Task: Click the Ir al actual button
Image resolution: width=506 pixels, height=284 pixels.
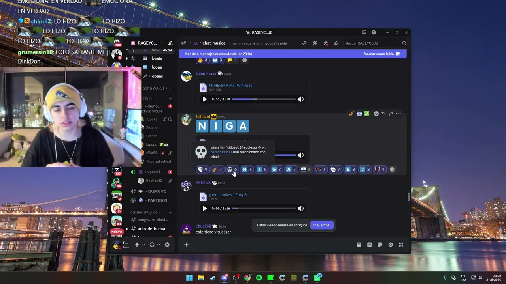Action: coord(322,225)
